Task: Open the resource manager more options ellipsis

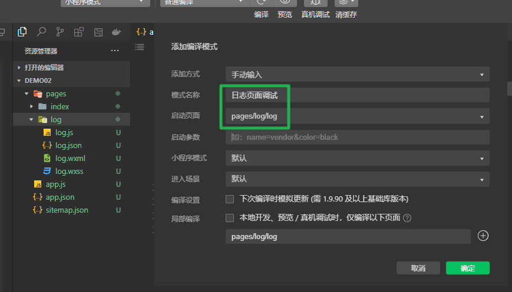Action: (115, 51)
